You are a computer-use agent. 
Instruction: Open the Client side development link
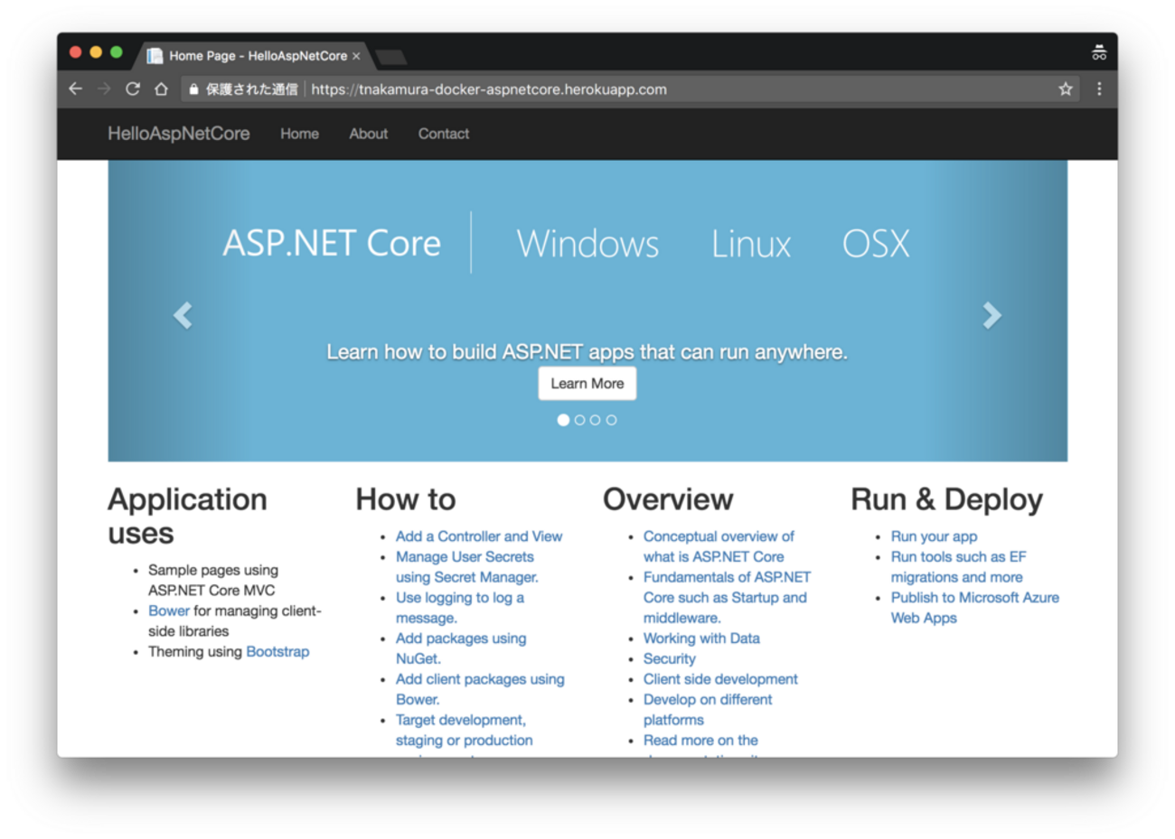720,679
